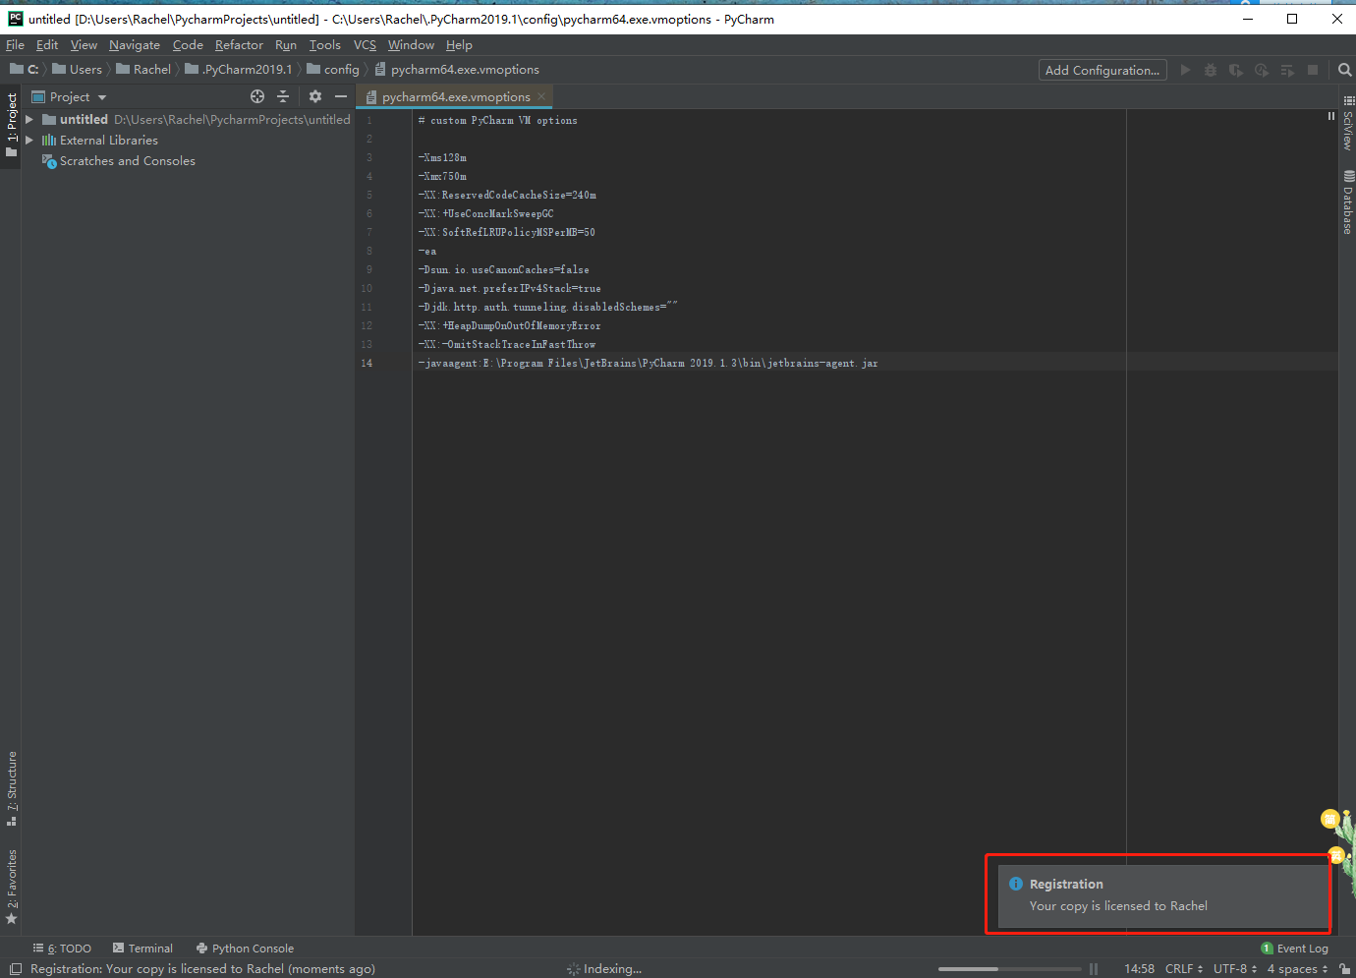The height and width of the screenshot is (978, 1356).
Task: Close the pycharm64.exe.vmoptions tab
Action: [541, 96]
